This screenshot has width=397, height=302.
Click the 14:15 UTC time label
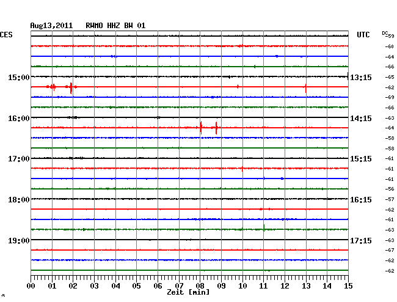tap(361, 119)
